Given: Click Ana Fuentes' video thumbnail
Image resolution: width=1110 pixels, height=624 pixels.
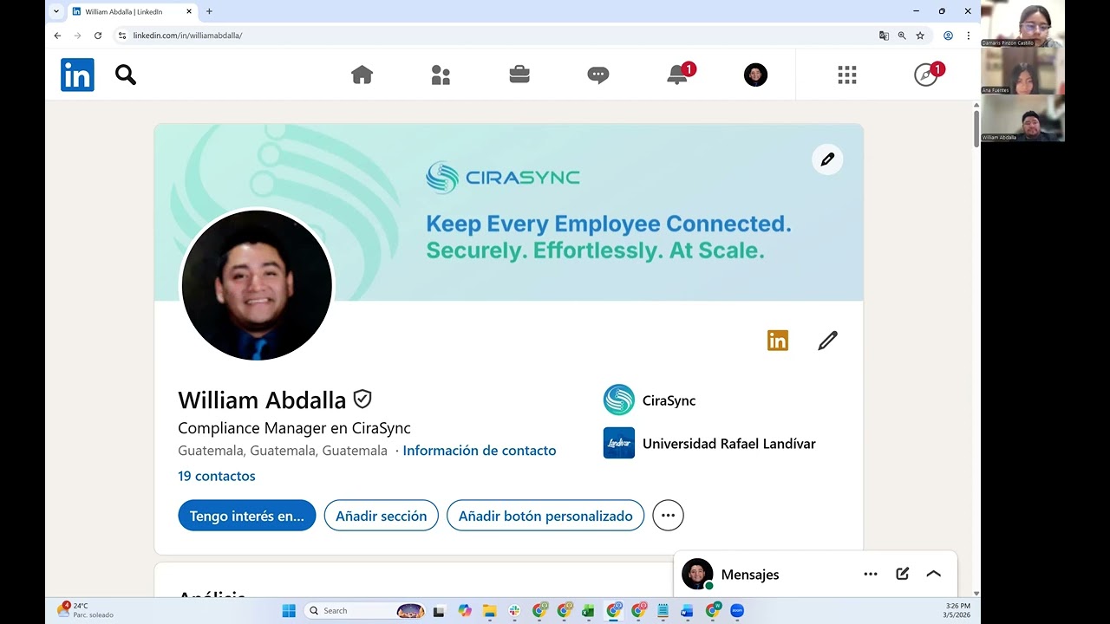Looking at the screenshot, I should (1022, 70).
